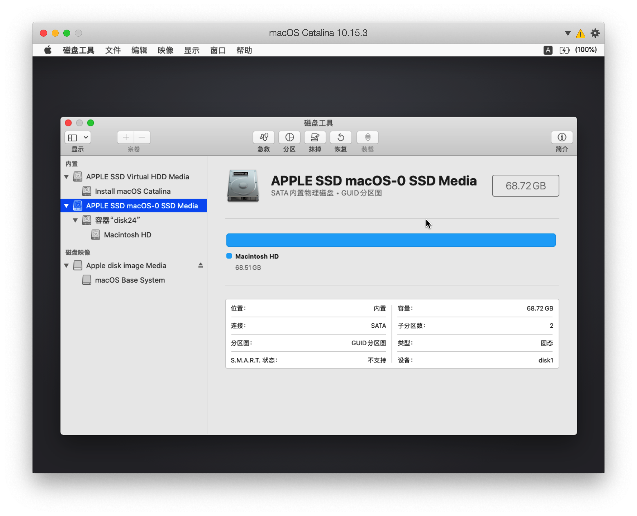Remove a volume with the minus button
637x516 pixels.
tap(142, 137)
